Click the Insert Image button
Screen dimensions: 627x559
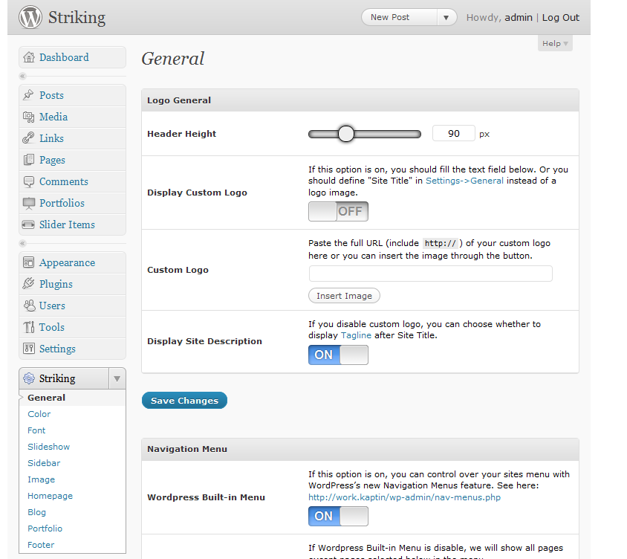(x=344, y=296)
